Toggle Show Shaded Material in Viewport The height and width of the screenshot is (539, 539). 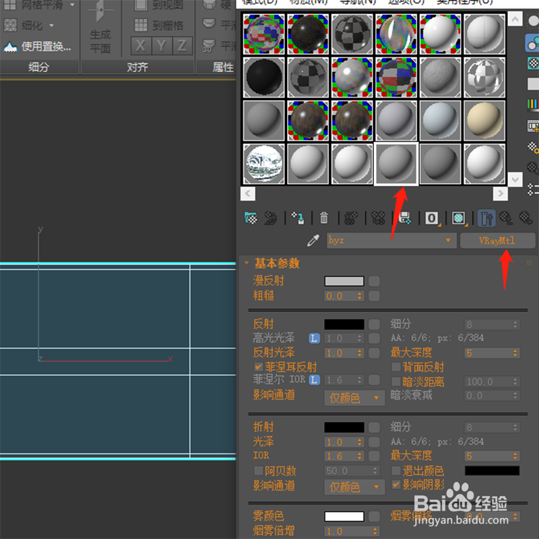tap(459, 218)
